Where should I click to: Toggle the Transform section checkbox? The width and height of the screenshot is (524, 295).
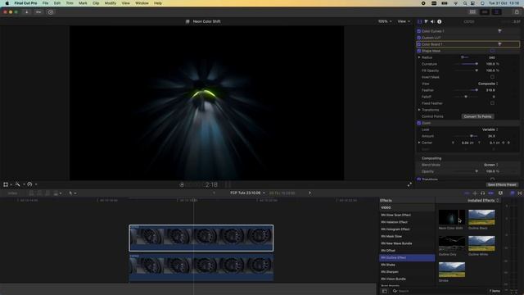(x=418, y=179)
